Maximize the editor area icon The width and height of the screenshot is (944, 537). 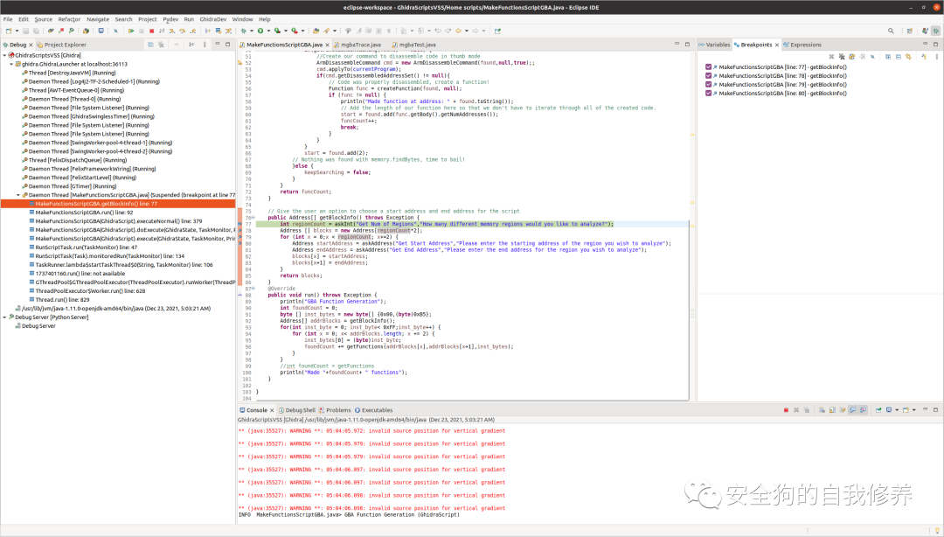point(687,44)
